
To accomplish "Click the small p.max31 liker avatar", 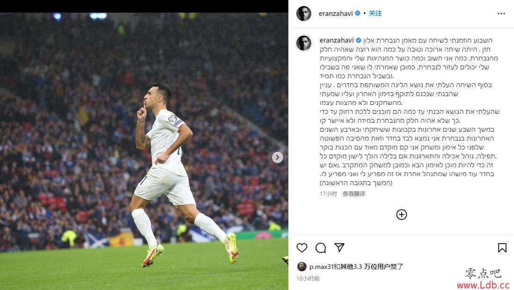I will (x=301, y=267).
